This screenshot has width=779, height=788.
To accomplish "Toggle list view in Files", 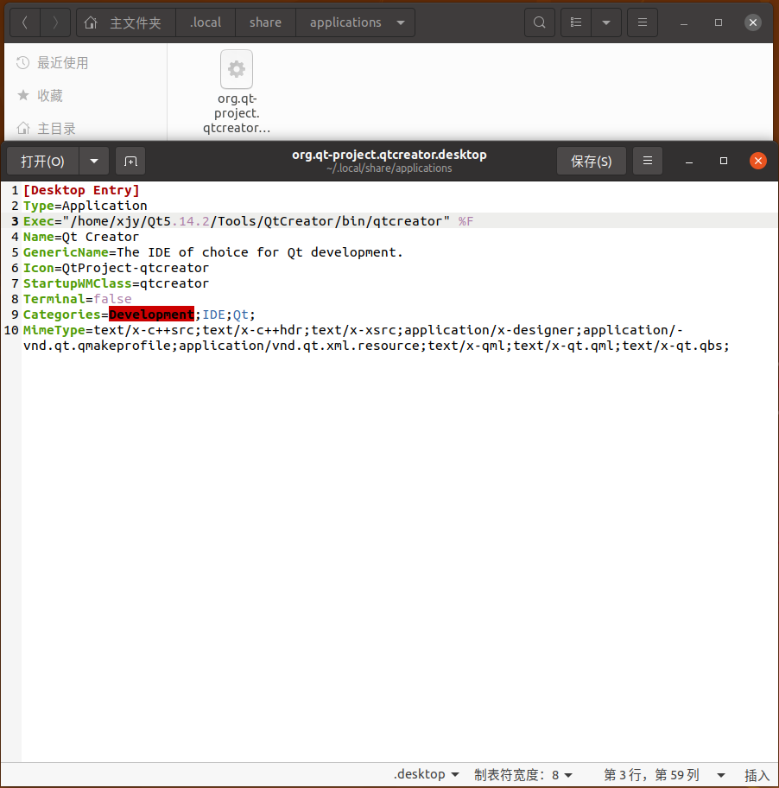I will 576,22.
